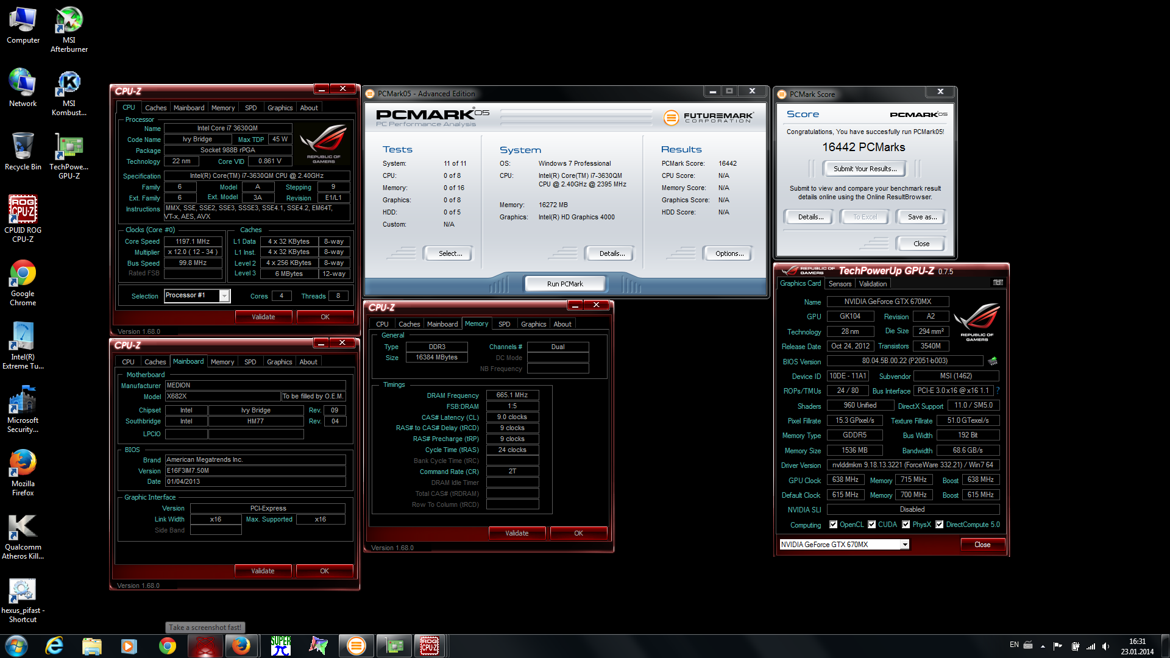Viewport: 1170px width, 658px height.
Task: Open Qualcomm Atheros Killer desktop icon
Action: (23, 536)
